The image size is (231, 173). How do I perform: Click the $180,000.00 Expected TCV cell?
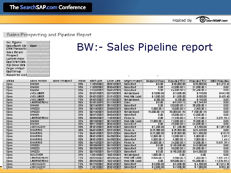[x=178, y=152]
